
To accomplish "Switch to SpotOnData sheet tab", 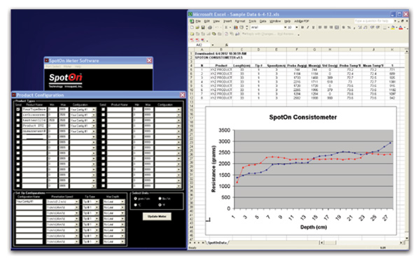I will [217, 243].
